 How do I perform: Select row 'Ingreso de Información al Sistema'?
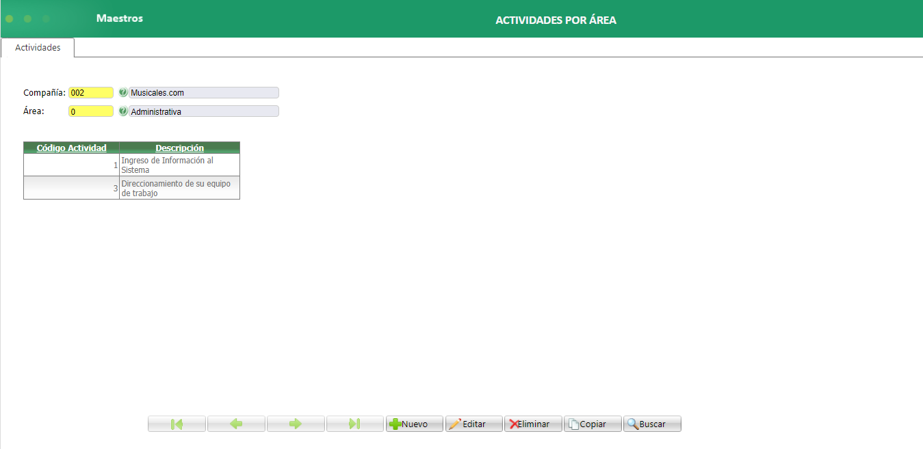[131, 165]
